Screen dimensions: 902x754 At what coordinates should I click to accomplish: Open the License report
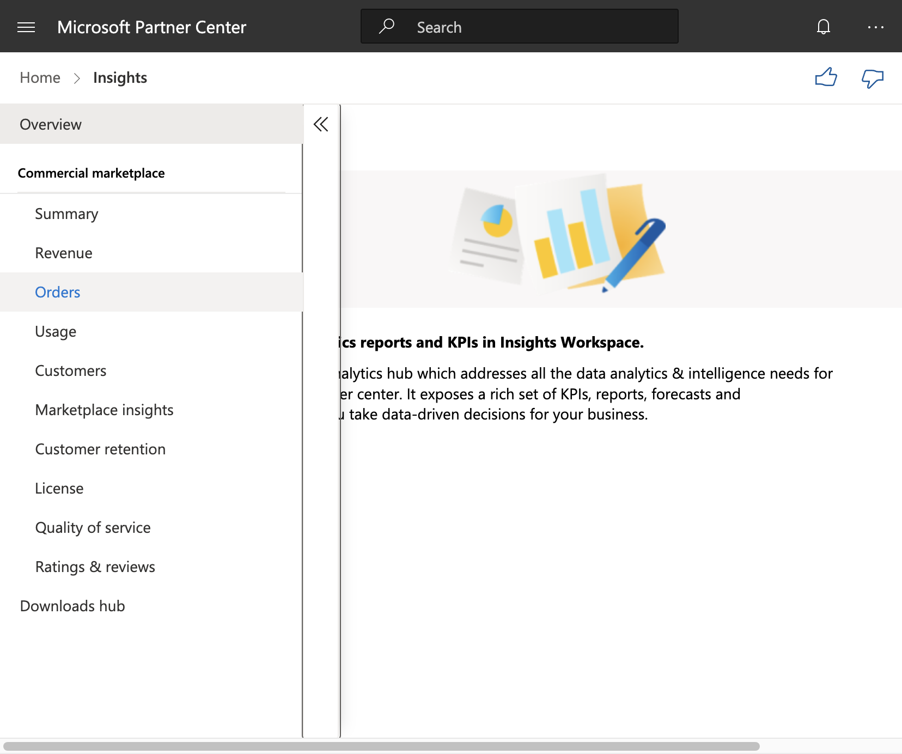pos(151,488)
